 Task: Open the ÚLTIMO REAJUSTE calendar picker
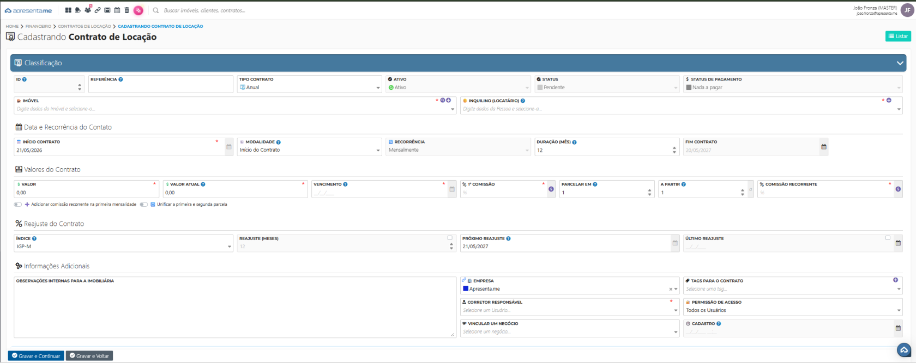pyautogui.click(x=898, y=243)
